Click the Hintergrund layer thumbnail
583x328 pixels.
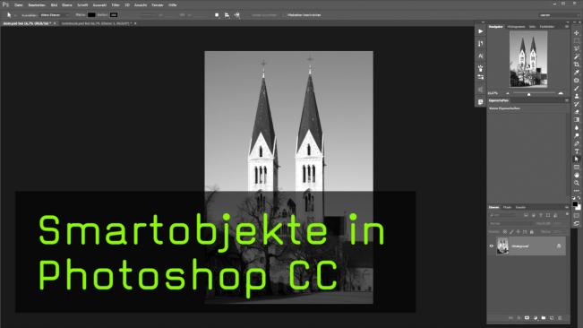click(502, 246)
